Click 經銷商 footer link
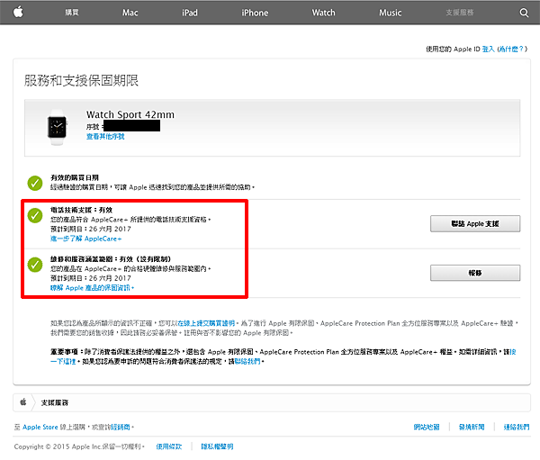This screenshot has height=460, width=540. [121, 427]
